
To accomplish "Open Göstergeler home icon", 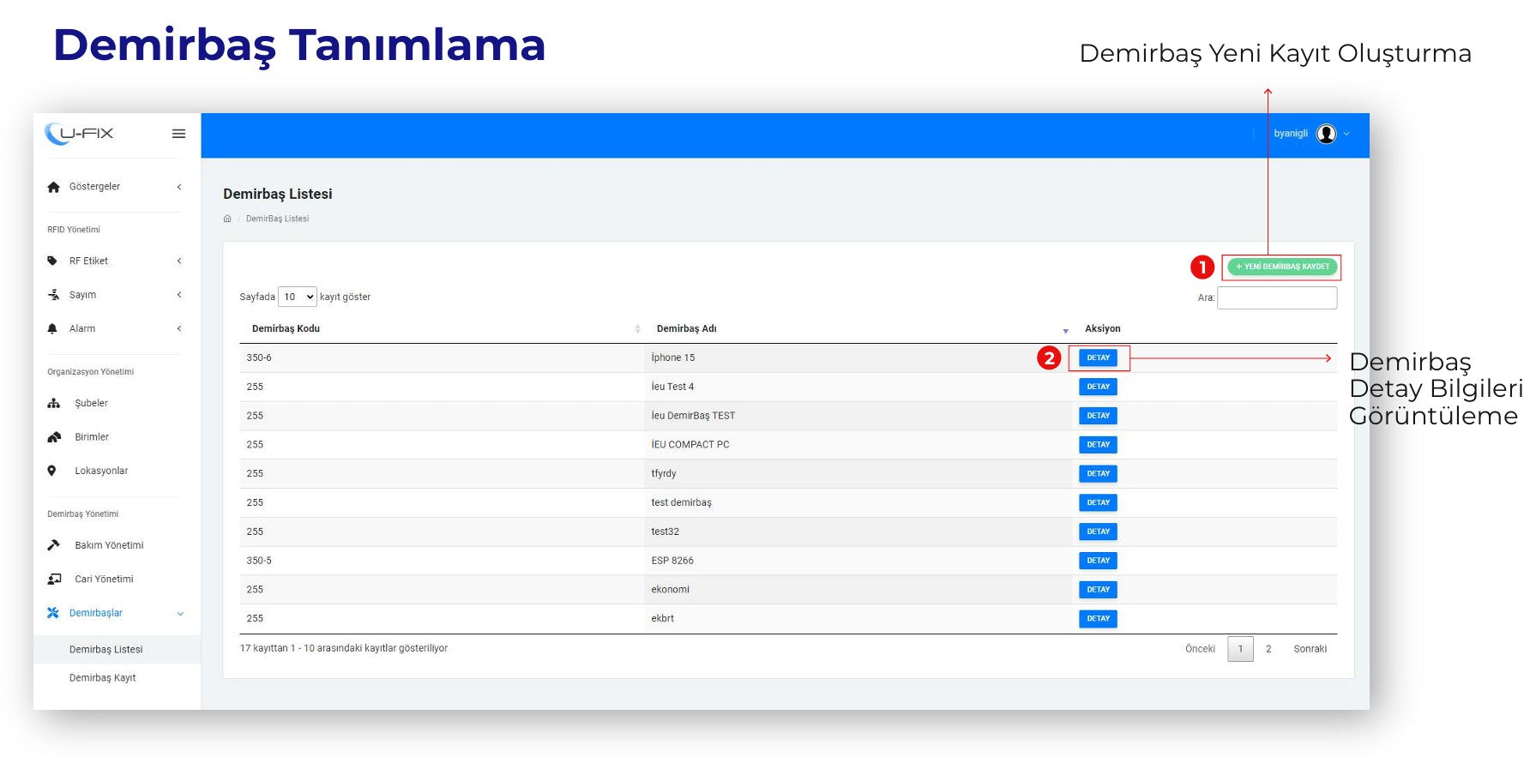I will [54, 187].
